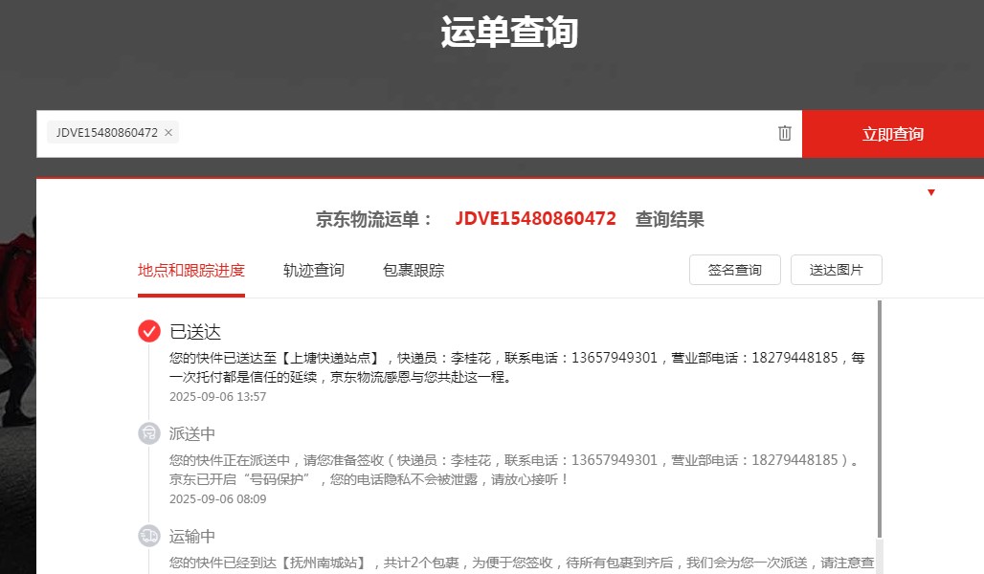Click the truck icon beside 运输中

tap(148, 535)
